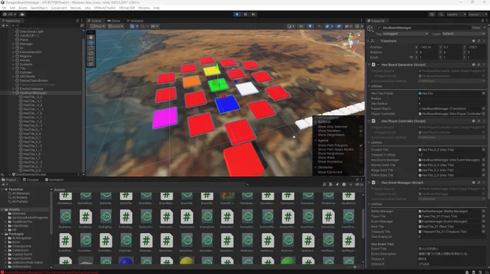
Task: Open the File menu
Action: click(x=4, y=8)
